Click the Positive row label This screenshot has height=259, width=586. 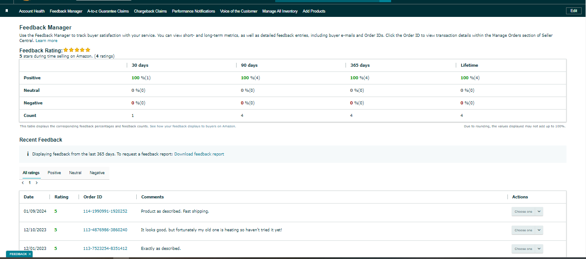[32, 78]
